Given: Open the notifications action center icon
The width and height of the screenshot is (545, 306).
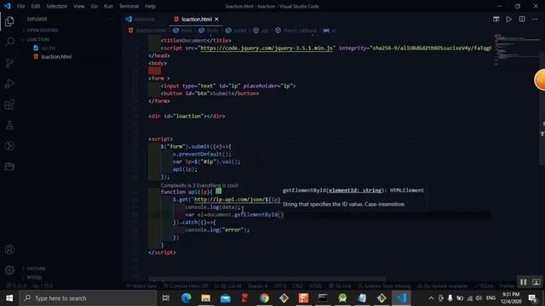Looking at the screenshot, I should point(532,298).
